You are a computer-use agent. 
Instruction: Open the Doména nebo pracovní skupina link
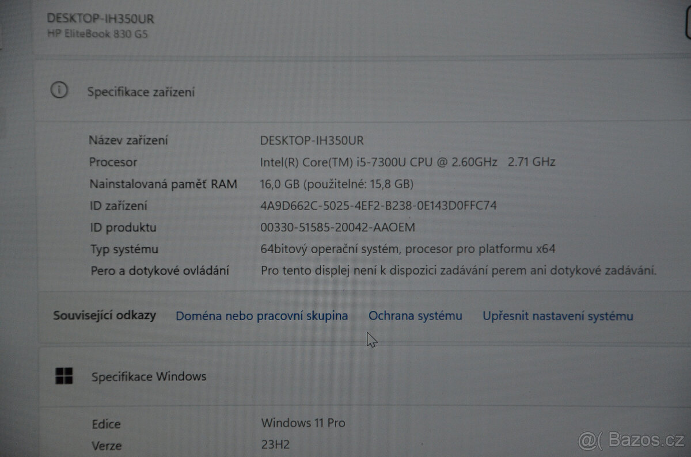[x=261, y=315]
